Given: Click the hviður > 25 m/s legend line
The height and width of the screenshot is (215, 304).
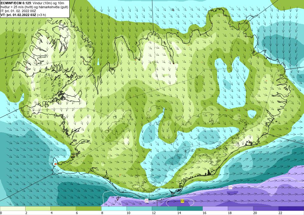Looking at the screenshot, I should coord(34,7).
